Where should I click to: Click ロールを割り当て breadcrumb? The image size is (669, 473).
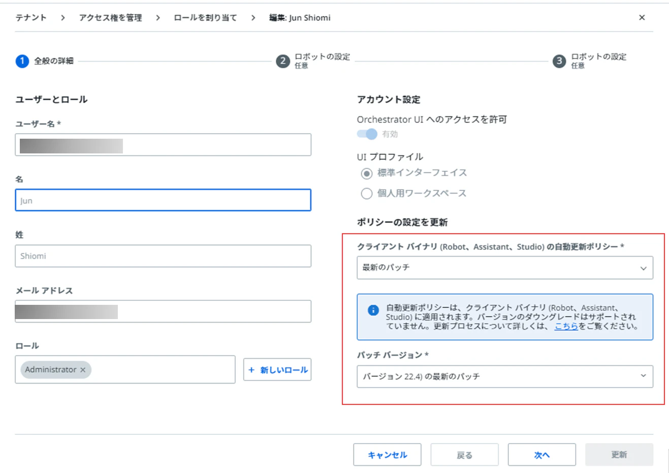(x=205, y=18)
